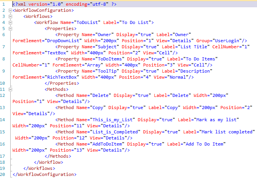Click the Property Name="Subject" attribute
Viewport: 257px width, 182px height.
(x=100, y=47)
